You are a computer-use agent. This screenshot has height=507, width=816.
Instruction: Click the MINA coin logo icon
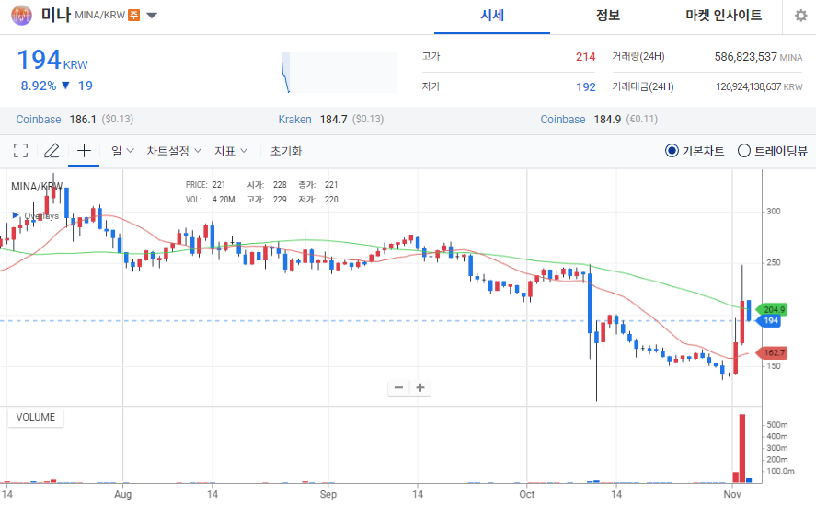pos(19,16)
